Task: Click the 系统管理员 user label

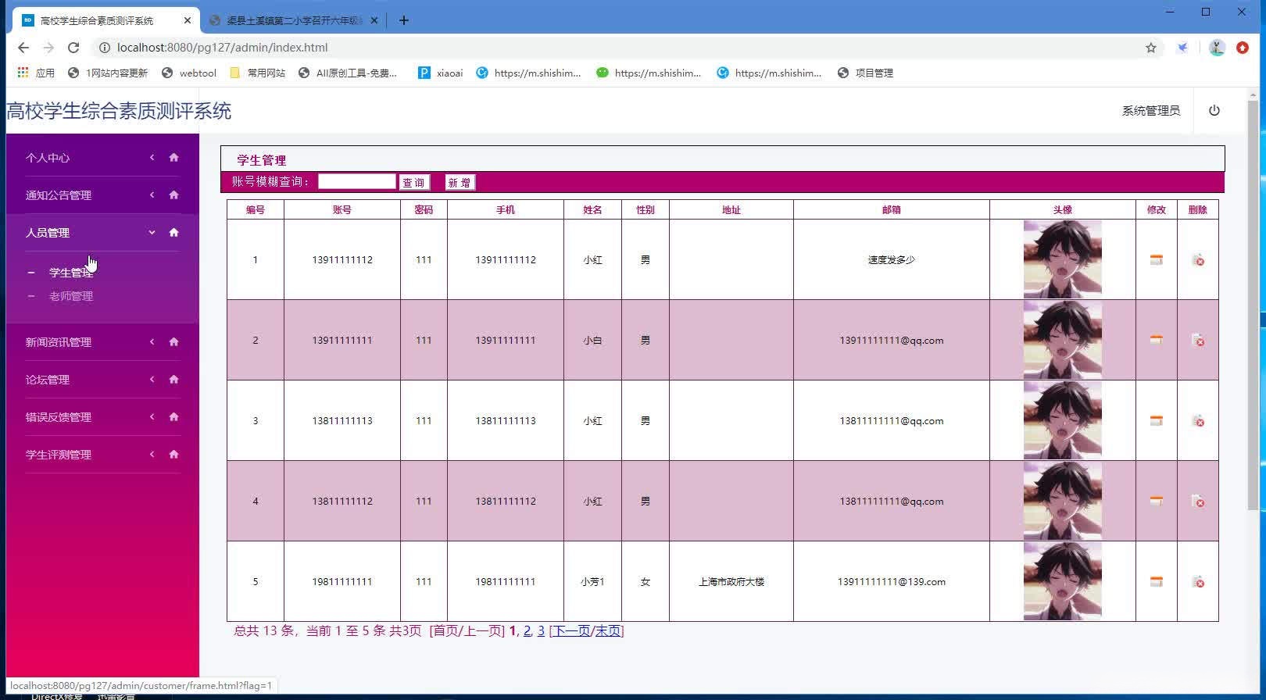Action: 1151,111
